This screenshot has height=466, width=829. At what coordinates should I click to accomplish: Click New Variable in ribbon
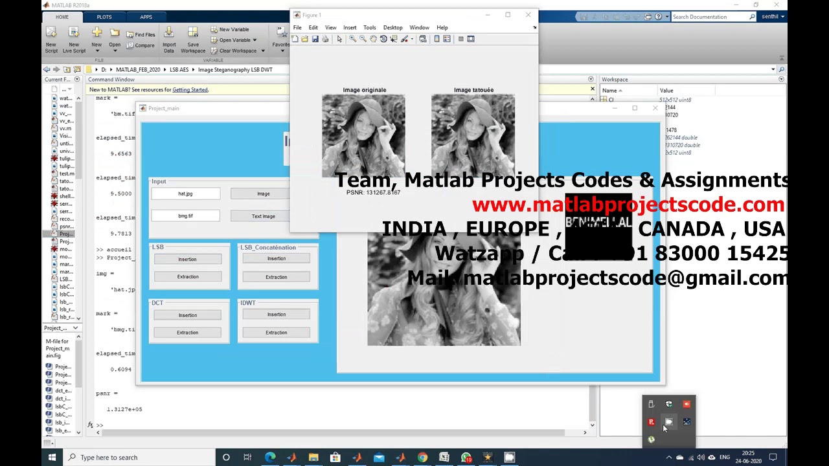click(229, 30)
